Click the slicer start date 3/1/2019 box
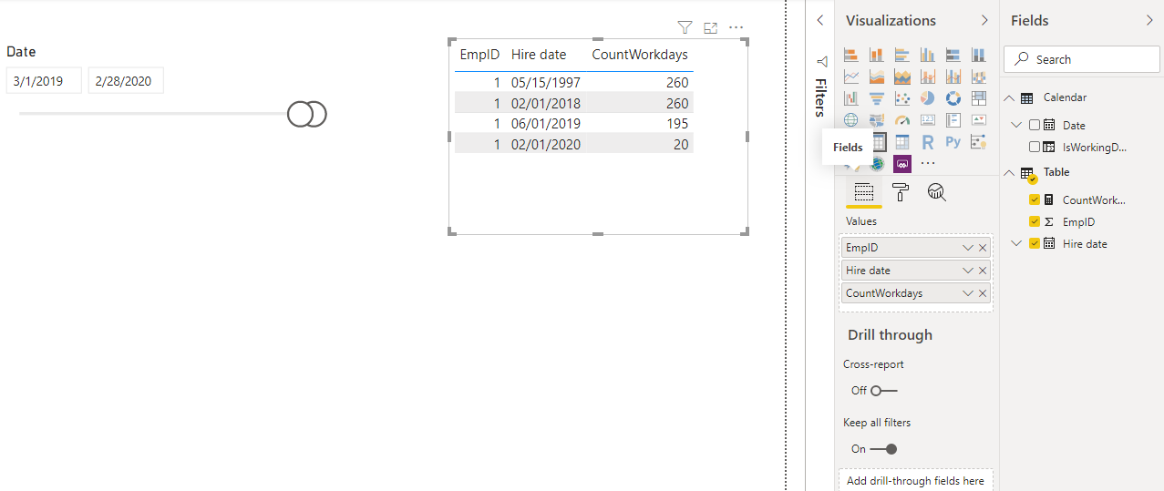This screenshot has height=491, width=1164. click(x=44, y=80)
